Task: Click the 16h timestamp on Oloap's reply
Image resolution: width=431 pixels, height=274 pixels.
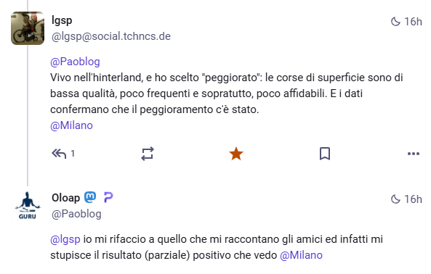Action: tap(413, 199)
